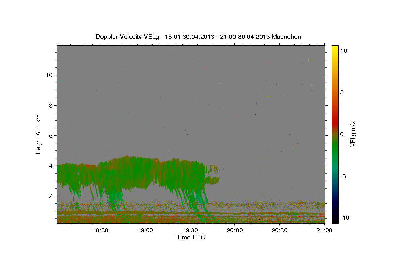Click the plot title 'Doppler Velocity VELg'
The width and height of the screenshot is (402, 268).
tap(128, 37)
